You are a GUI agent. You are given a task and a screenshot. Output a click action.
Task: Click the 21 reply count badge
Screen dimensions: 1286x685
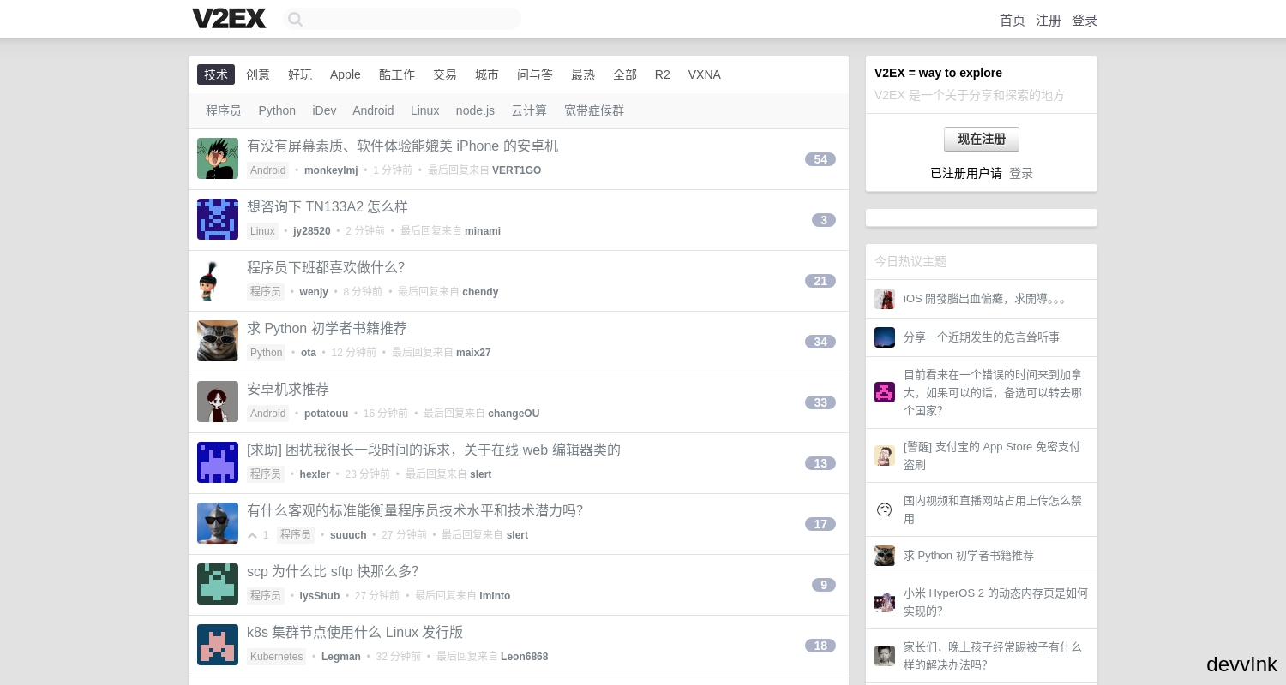tap(820, 281)
